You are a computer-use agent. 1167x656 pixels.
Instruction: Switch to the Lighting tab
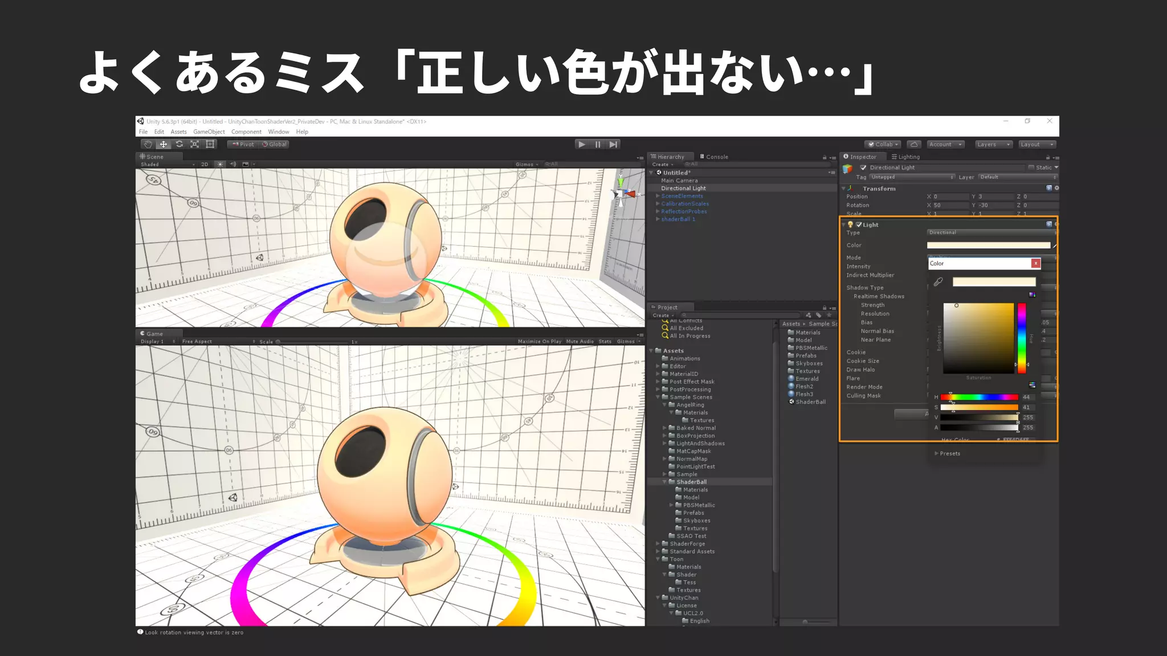905,157
